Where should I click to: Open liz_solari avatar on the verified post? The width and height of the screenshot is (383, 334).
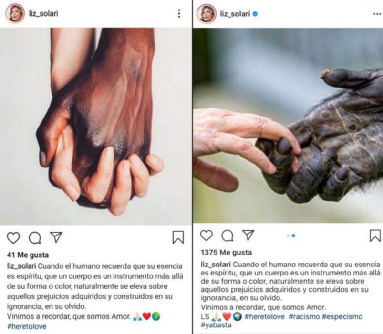pos(207,14)
